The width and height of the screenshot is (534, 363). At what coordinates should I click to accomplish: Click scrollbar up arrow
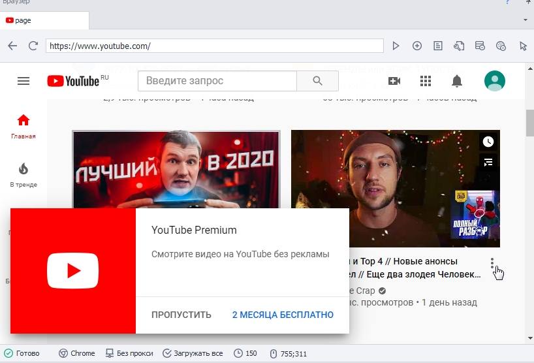click(530, 69)
